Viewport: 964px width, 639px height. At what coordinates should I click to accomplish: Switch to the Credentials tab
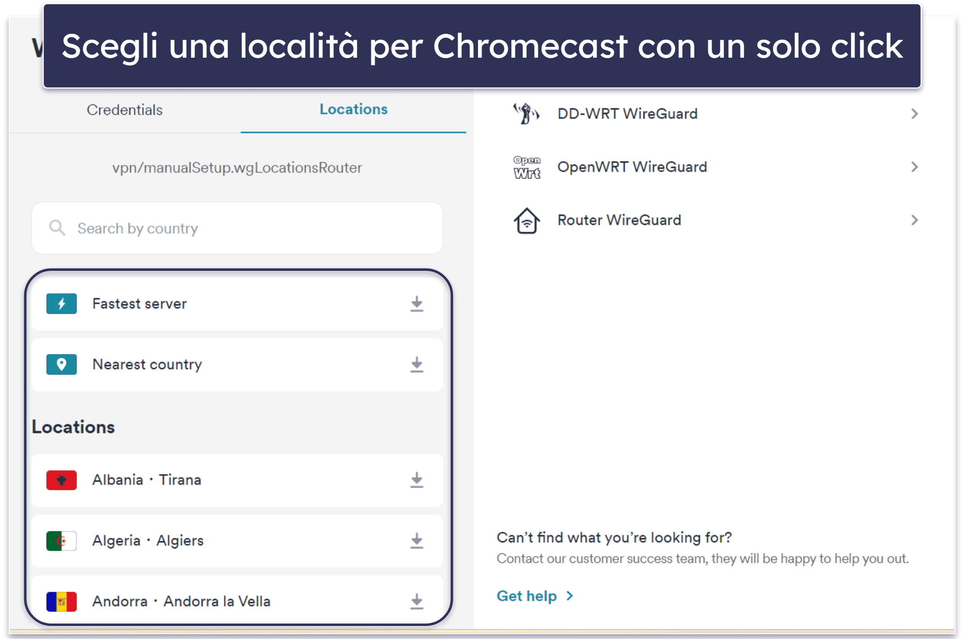[x=125, y=110]
